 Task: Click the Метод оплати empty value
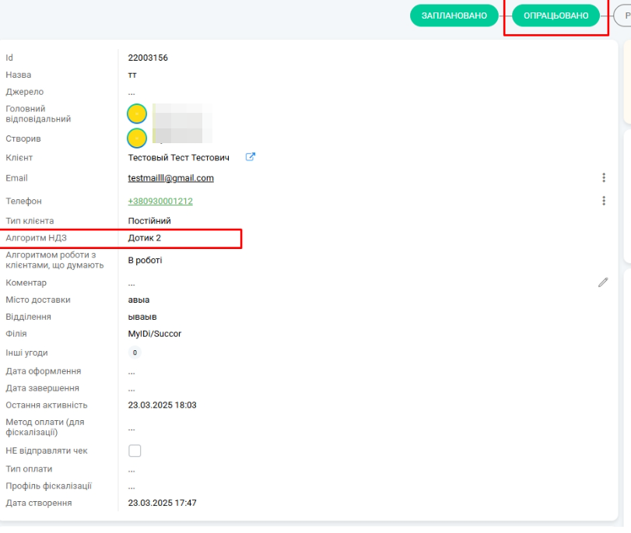click(x=131, y=427)
